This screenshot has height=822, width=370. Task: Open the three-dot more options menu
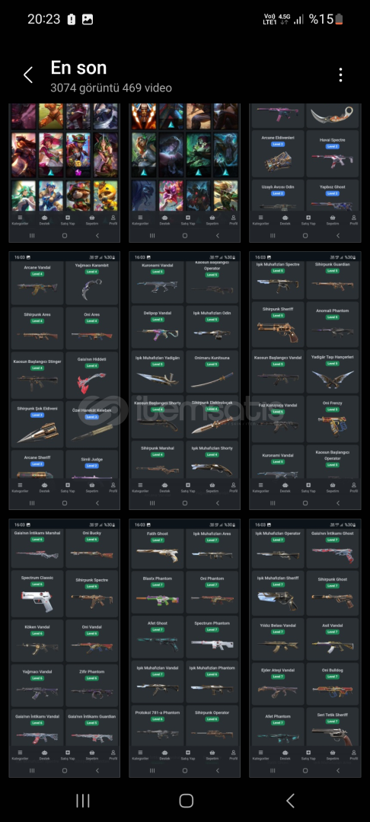pos(340,75)
